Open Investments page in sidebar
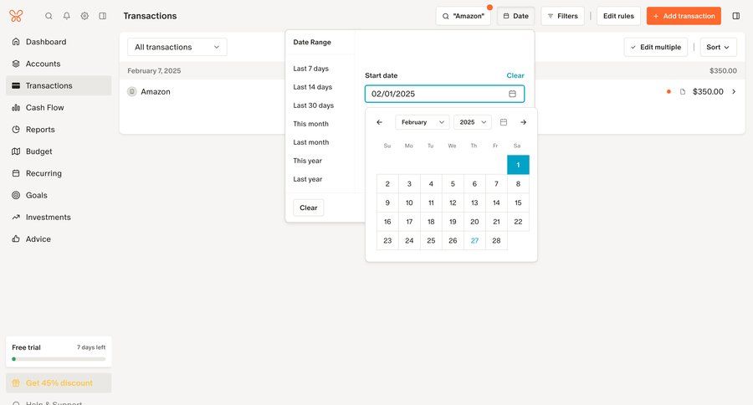Image resolution: width=753 pixels, height=405 pixels. (x=59, y=218)
